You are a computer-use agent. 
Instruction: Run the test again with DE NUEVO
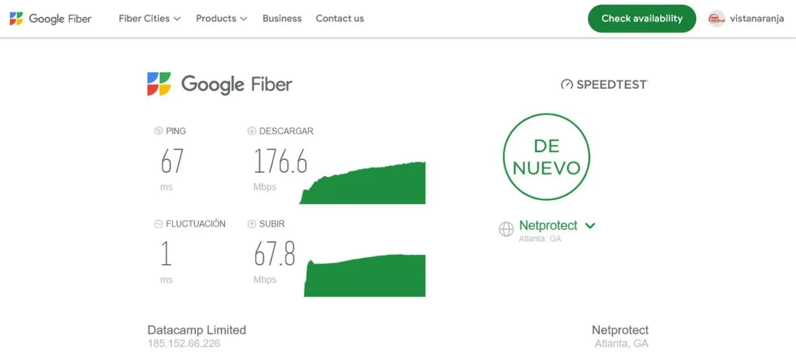pos(546,157)
